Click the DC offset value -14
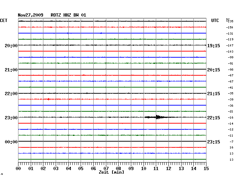 231,124
